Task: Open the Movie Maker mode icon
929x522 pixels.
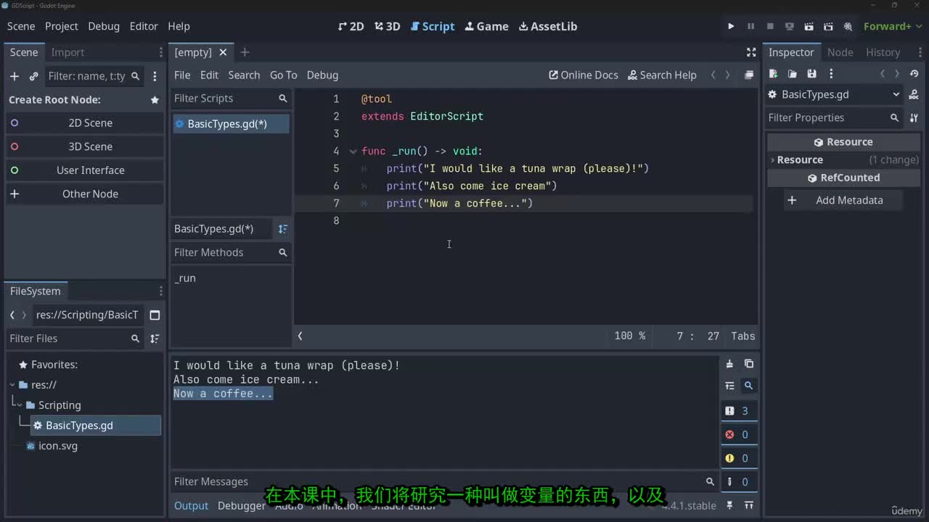Action: pyautogui.click(x=848, y=26)
